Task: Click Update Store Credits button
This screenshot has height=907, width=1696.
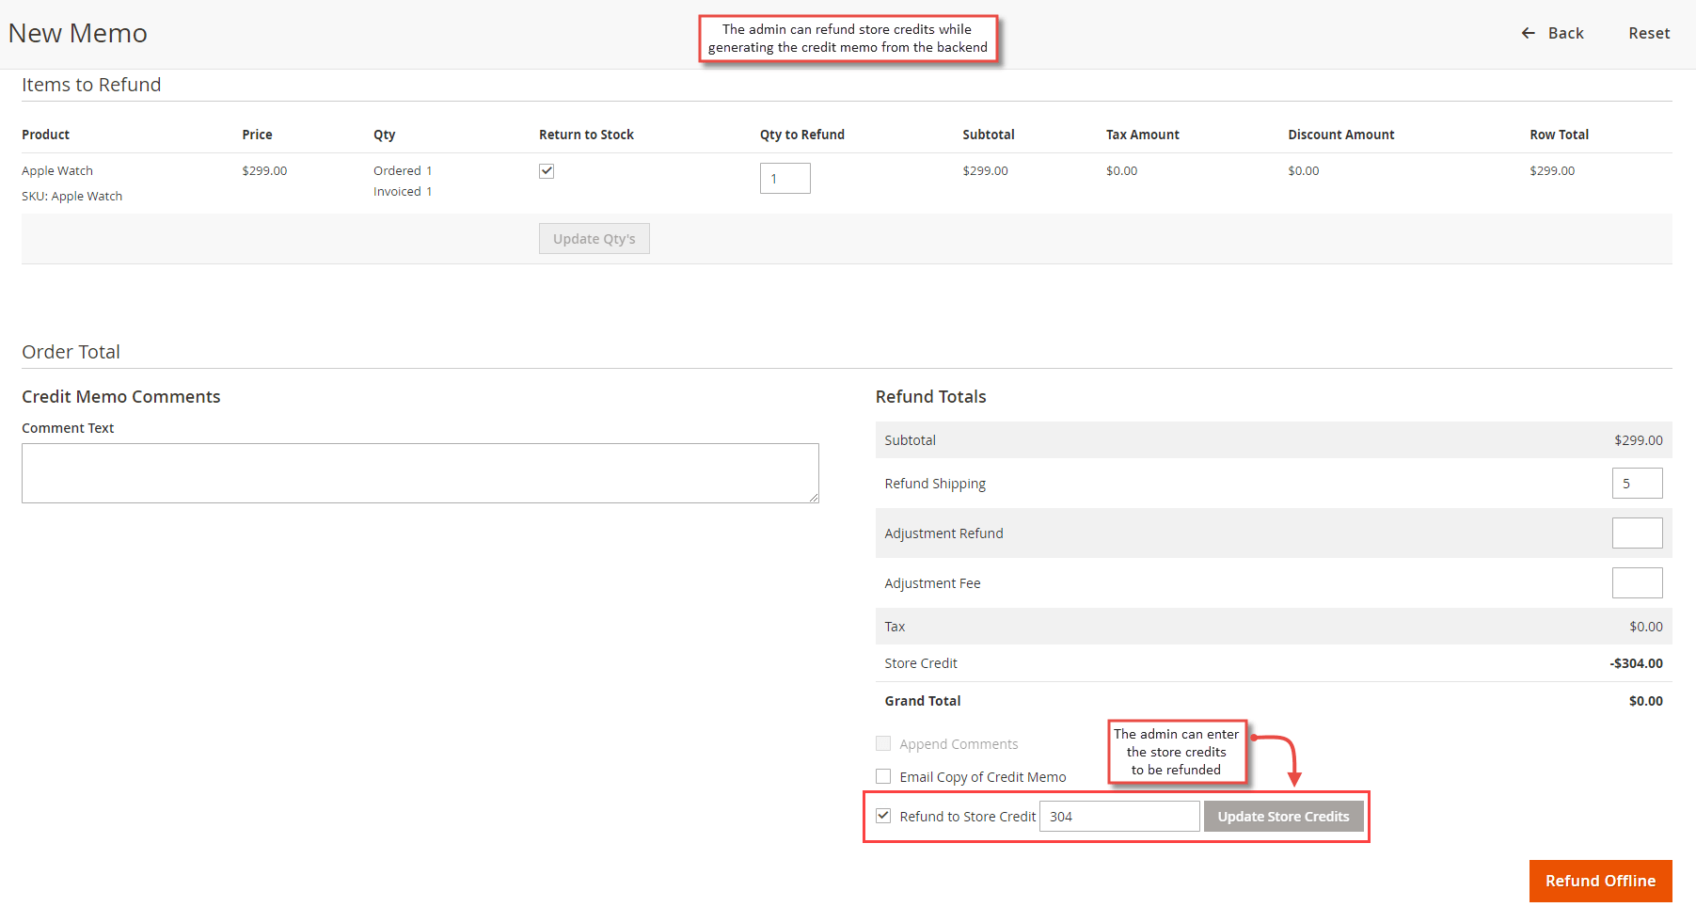Action: click(x=1284, y=817)
